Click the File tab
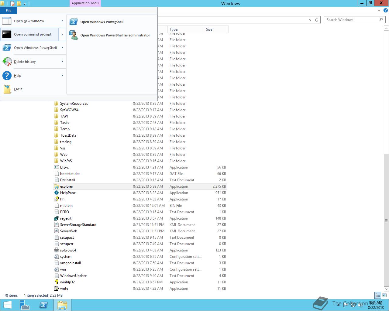389x311 pixels. point(9,11)
